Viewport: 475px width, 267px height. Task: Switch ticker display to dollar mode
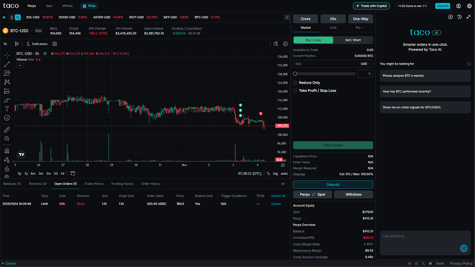coord(12,17)
